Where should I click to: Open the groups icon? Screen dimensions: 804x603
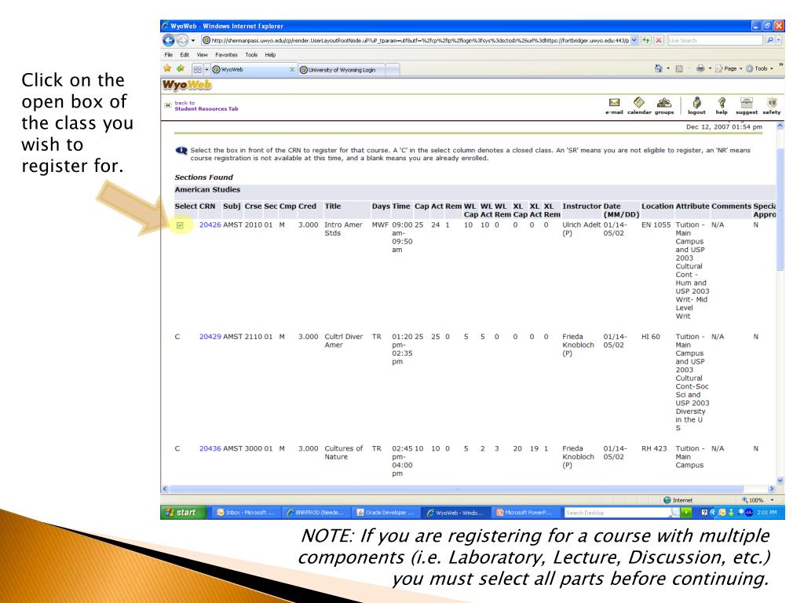[664, 106]
